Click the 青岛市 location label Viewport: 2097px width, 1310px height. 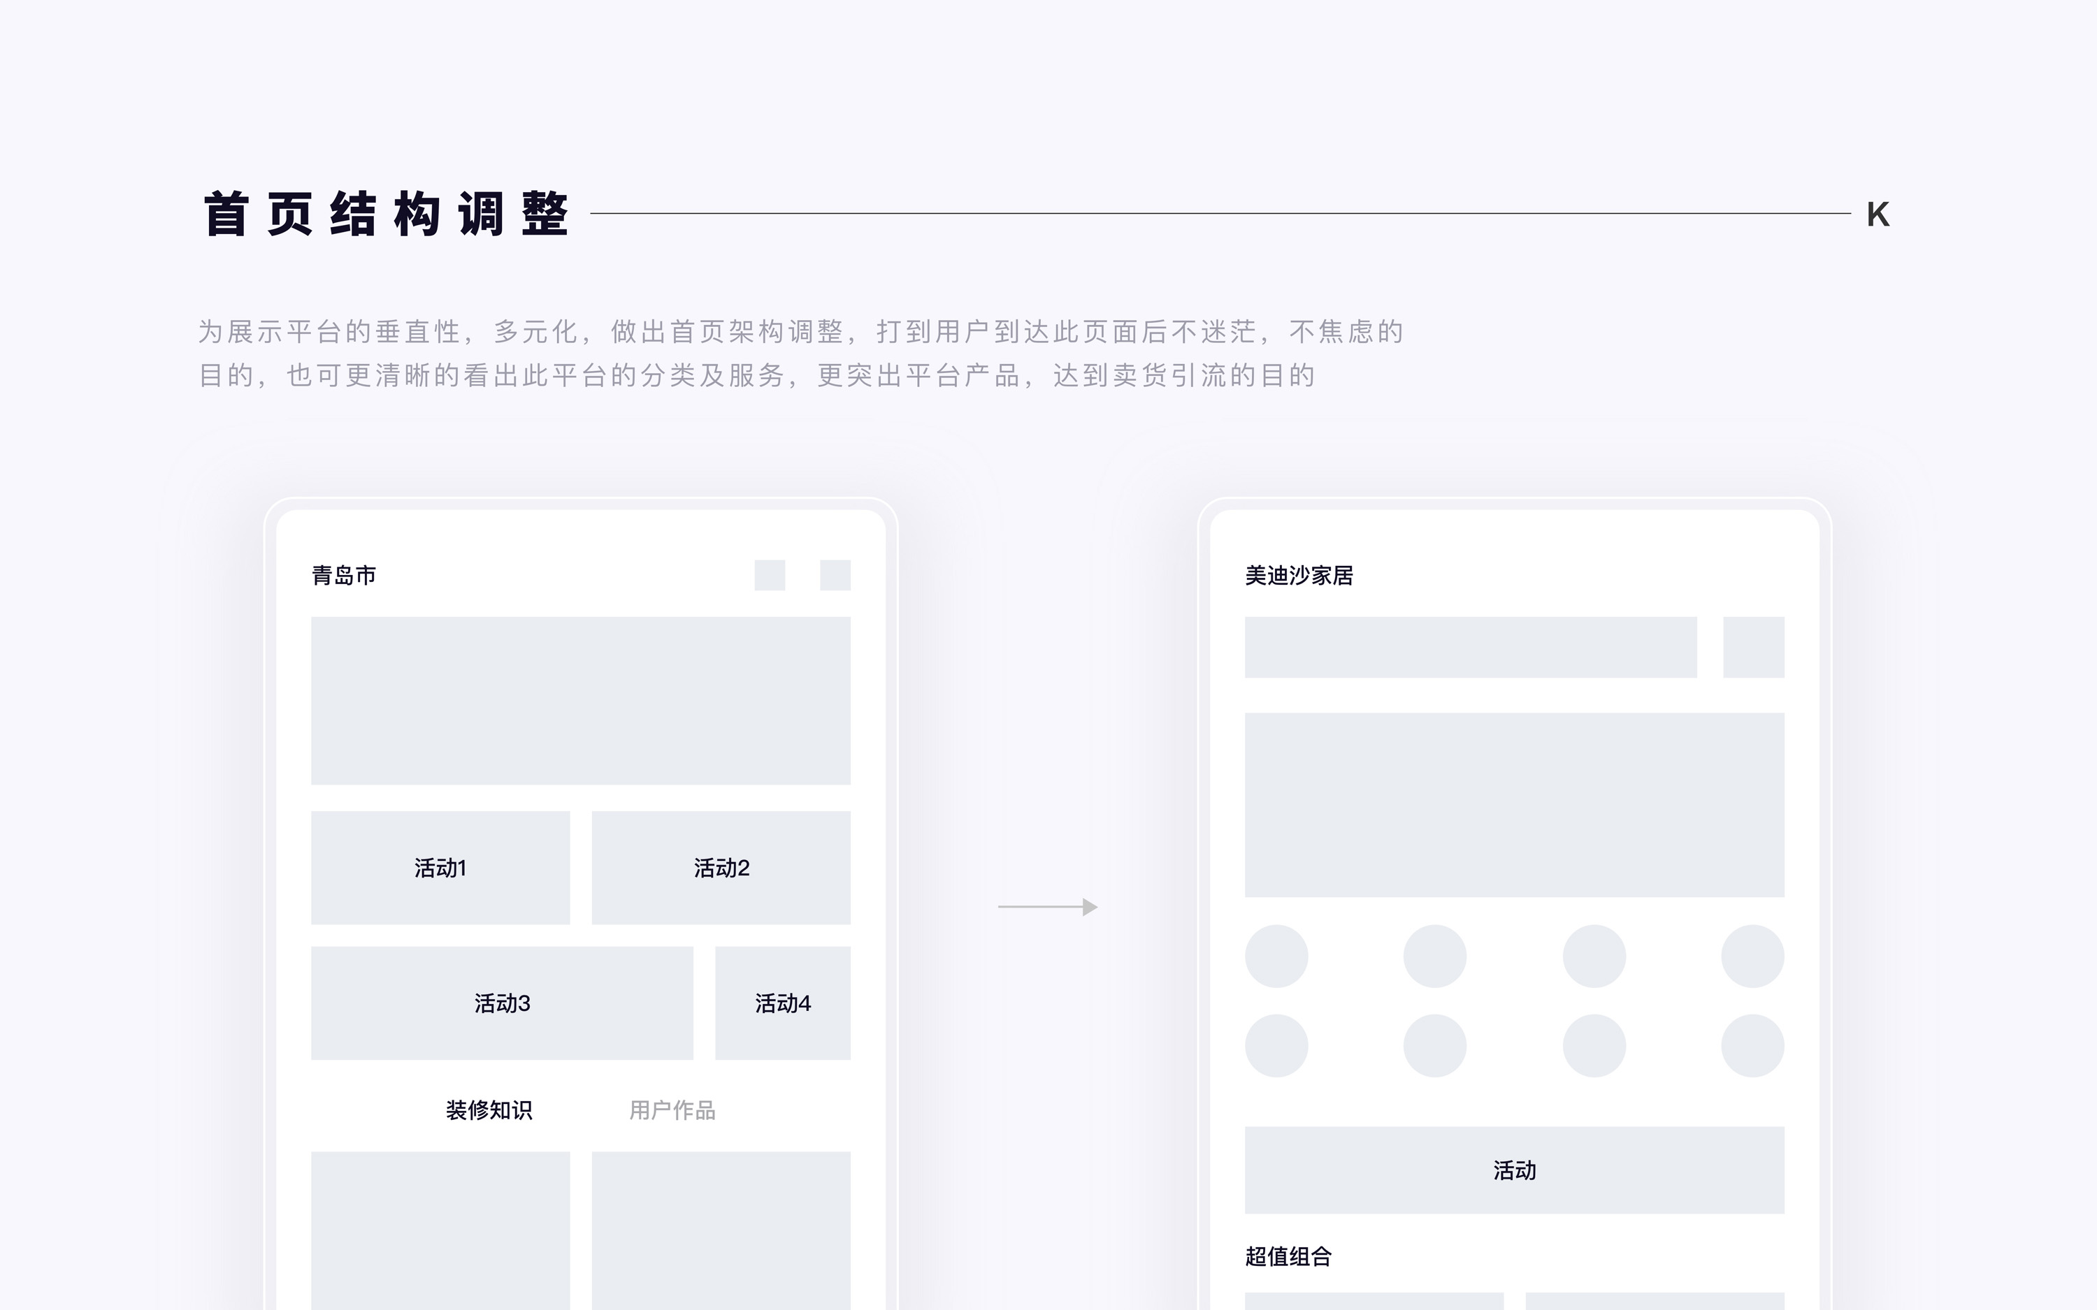pos(343,575)
